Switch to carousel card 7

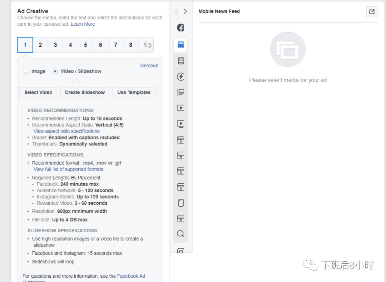[x=115, y=45]
